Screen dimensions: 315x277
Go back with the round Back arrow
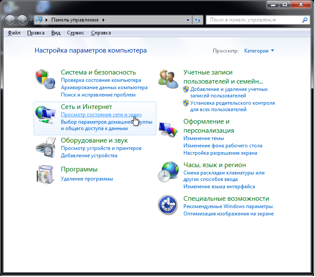(x=10, y=20)
